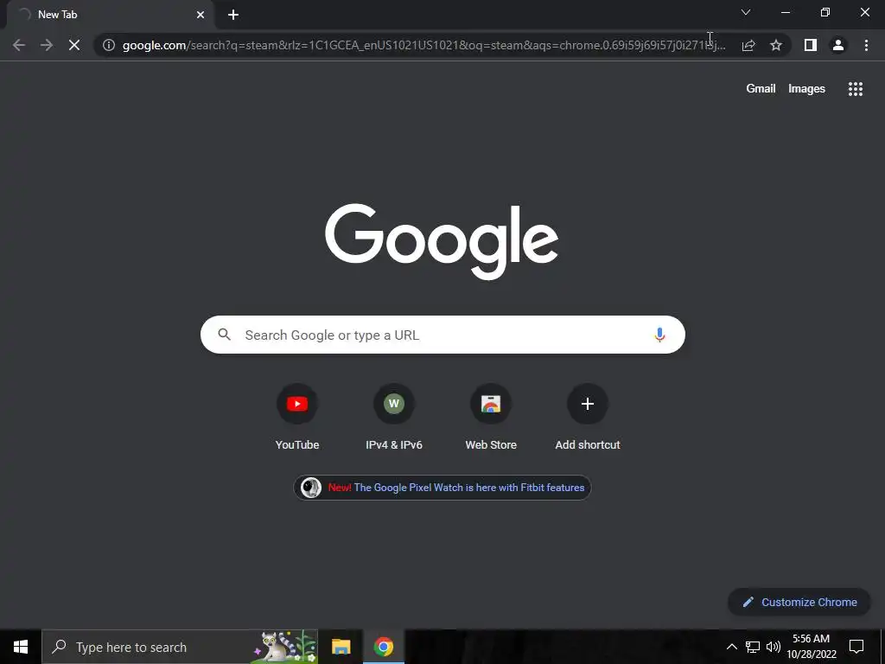Add a new shortcut tile
Image resolution: width=885 pixels, height=664 pixels.
pyautogui.click(x=588, y=418)
